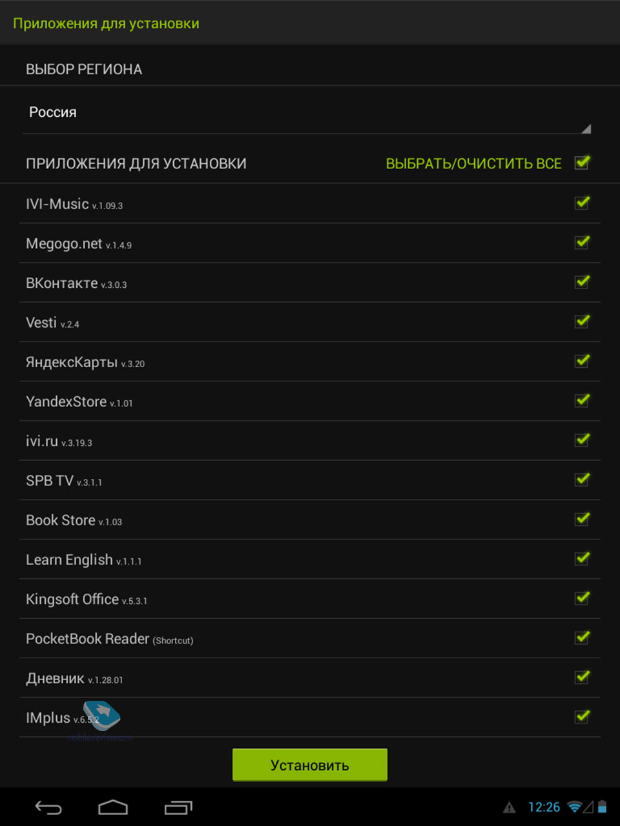The width and height of the screenshot is (620, 826).
Task: Toggle the ВКонтакте checkbox
Action: click(x=582, y=282)
